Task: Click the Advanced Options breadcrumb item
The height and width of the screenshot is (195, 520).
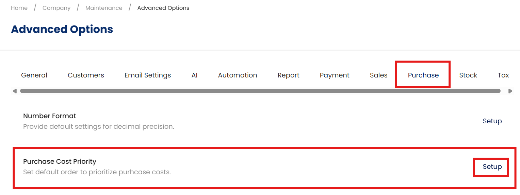Action: coord(163,8)
